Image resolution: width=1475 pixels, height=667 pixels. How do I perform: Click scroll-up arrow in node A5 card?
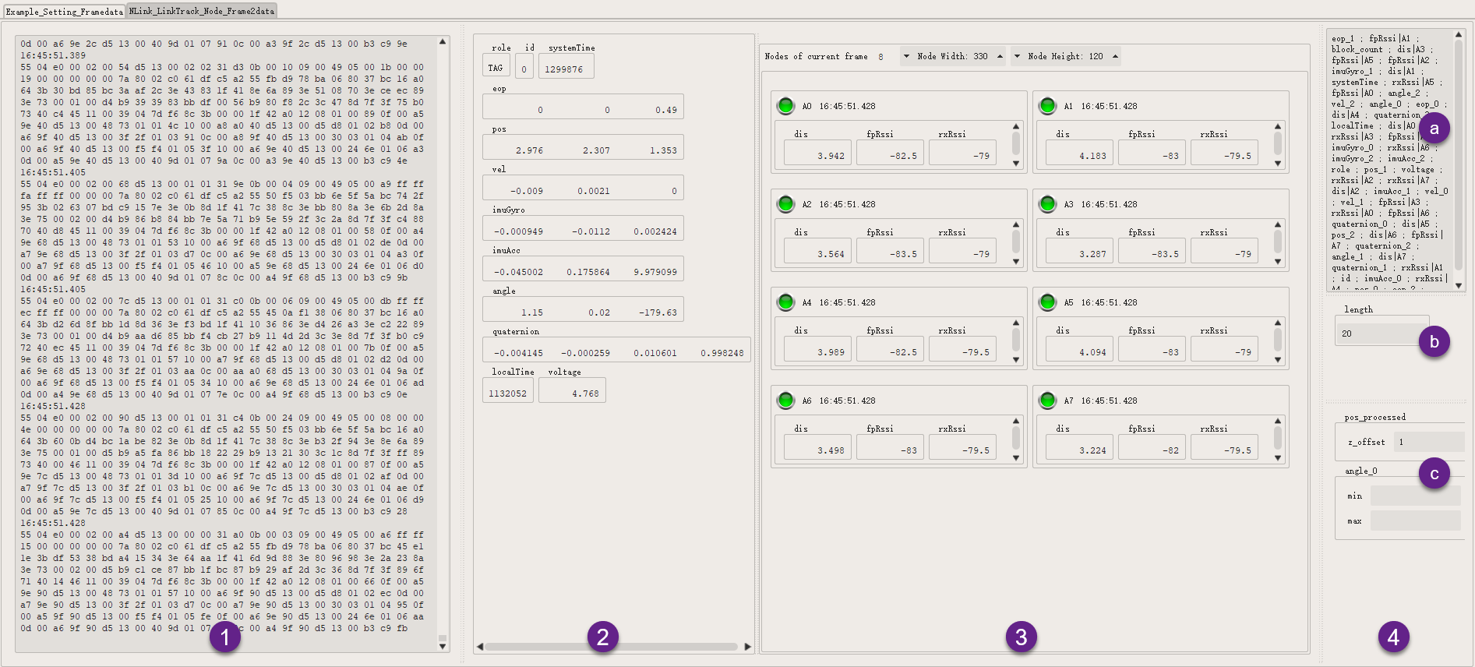tap(1278, 323)
